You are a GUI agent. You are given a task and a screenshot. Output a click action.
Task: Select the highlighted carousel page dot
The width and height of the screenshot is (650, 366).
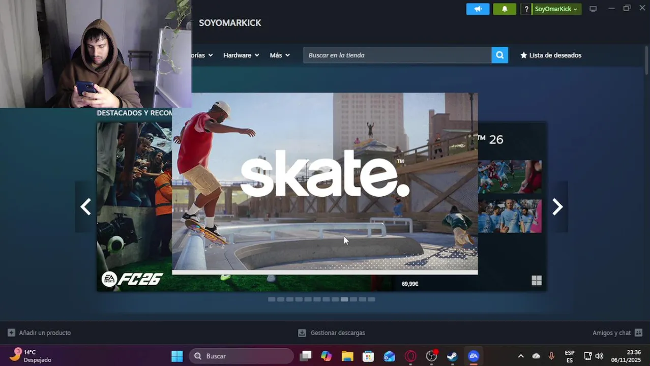(x=344, y=299)
